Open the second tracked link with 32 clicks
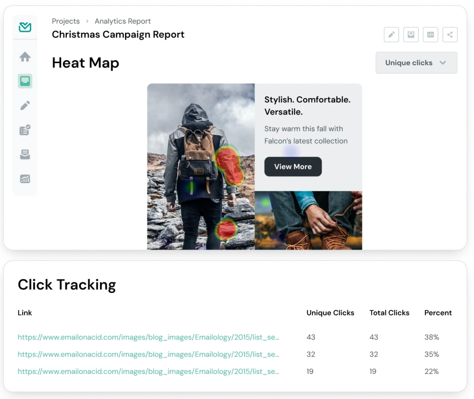 tap(148, 355)
